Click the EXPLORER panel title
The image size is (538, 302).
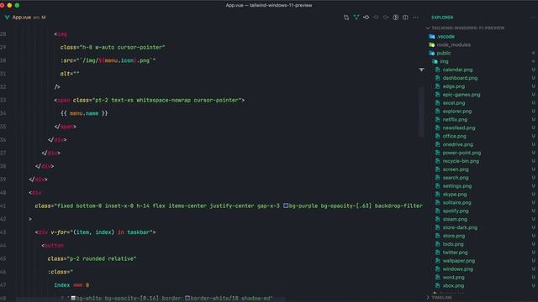(x=442, y=18)
